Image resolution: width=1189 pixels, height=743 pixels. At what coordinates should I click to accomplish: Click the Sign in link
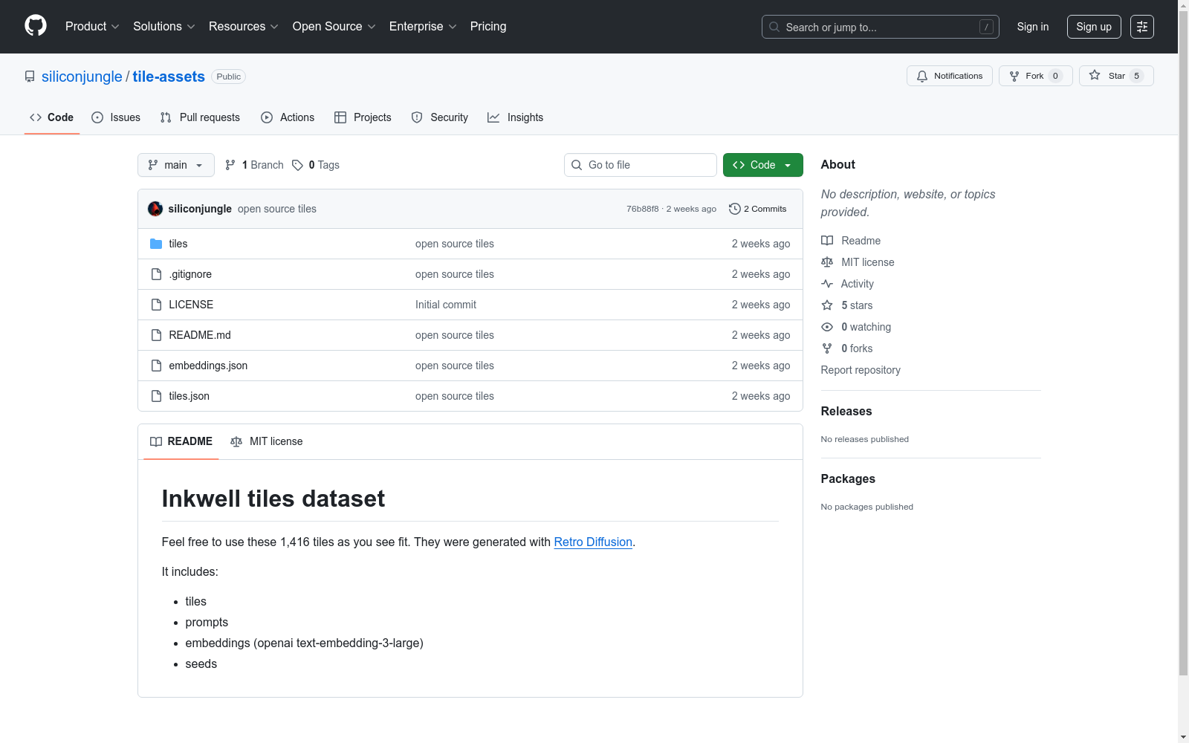coord(1033,27)
